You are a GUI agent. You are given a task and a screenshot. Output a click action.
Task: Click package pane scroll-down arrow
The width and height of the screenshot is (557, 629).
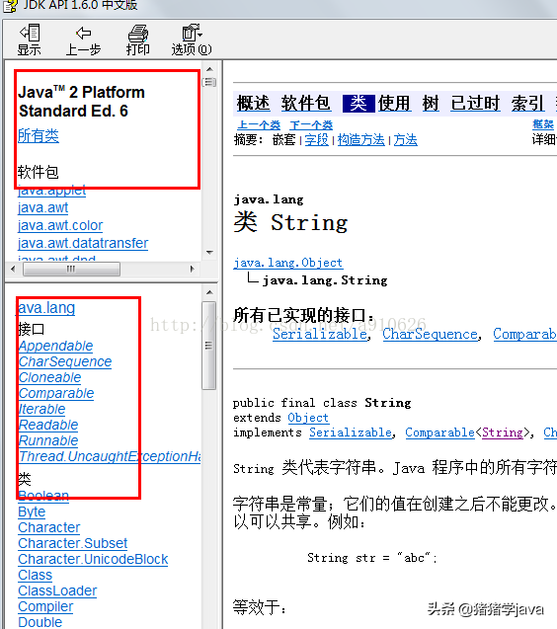[x=209, y=253]
